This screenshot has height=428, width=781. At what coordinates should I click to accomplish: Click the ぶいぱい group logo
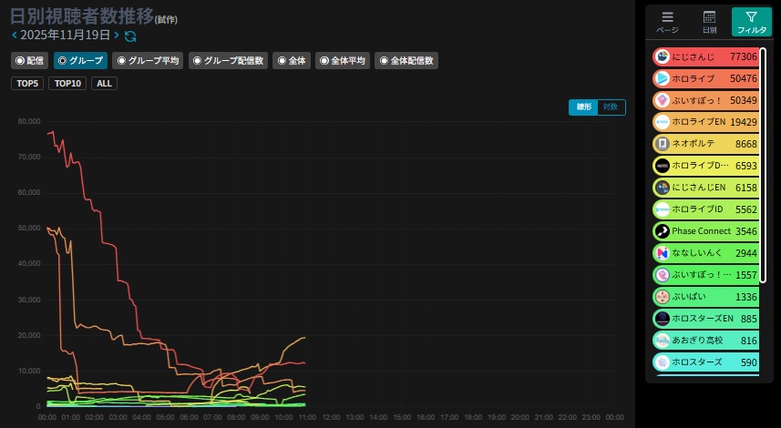[662, 297]
